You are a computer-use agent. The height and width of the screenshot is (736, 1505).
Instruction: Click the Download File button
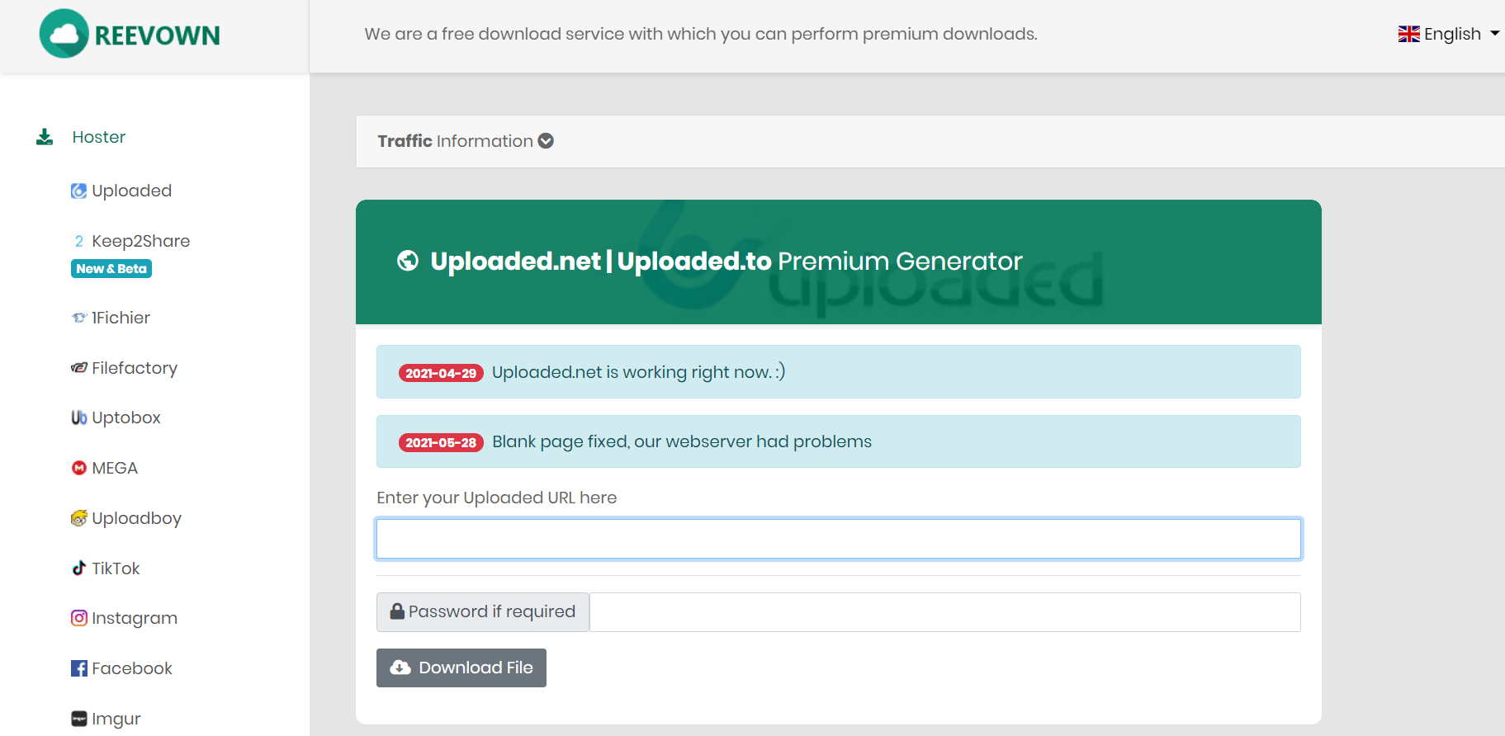point(461,668)
